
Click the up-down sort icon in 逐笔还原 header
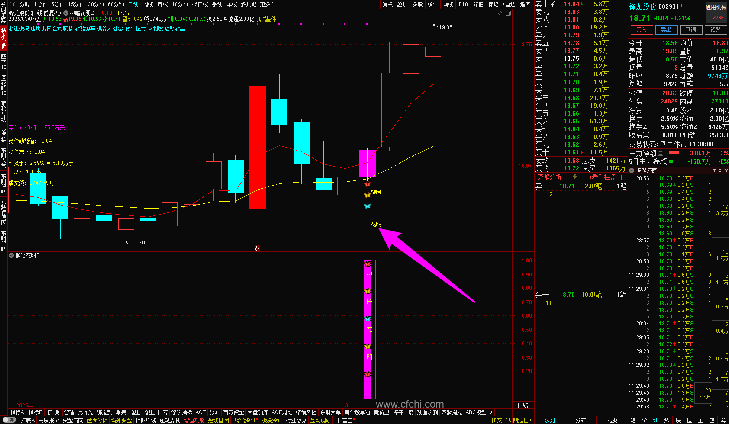(720, 170)
